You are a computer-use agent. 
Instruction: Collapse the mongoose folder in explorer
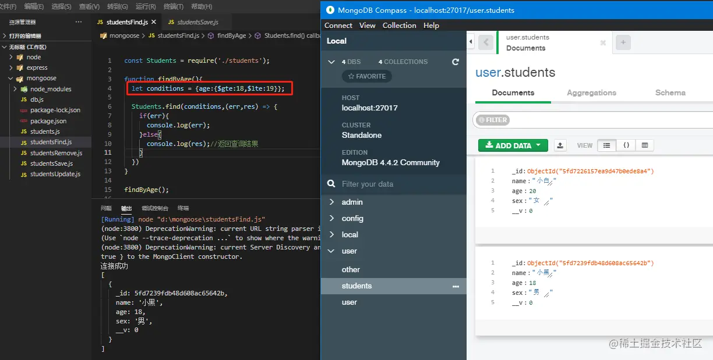pos(11,78)
